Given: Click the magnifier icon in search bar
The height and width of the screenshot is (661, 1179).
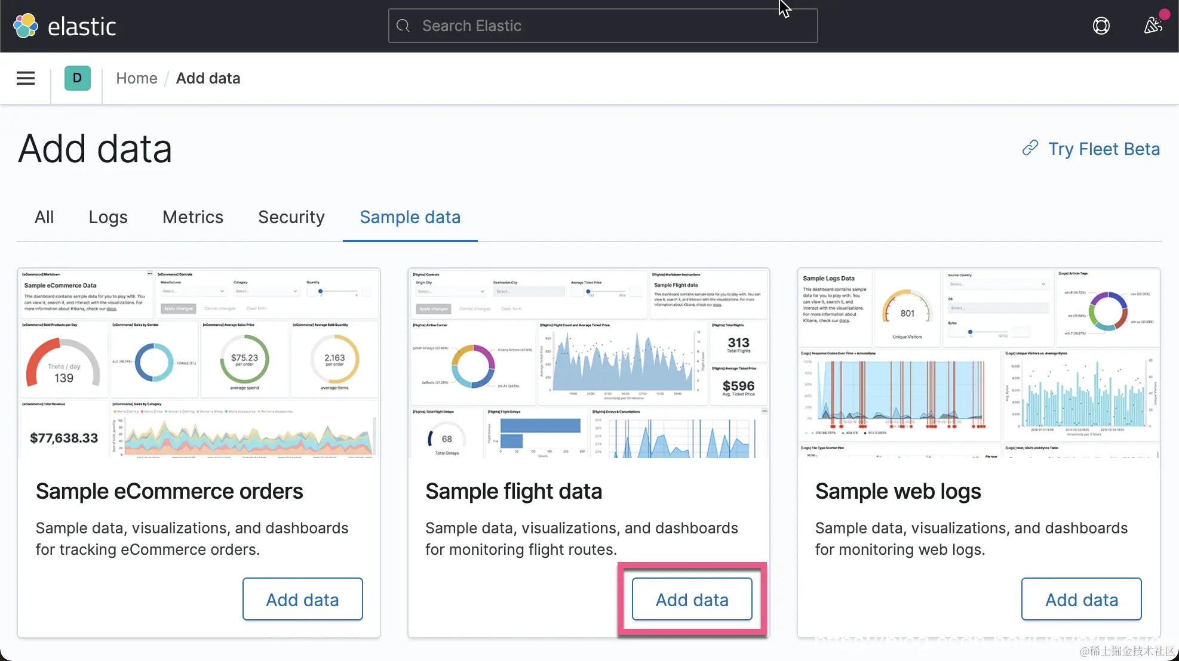Looking at the screenshot, I should (404, 26).
